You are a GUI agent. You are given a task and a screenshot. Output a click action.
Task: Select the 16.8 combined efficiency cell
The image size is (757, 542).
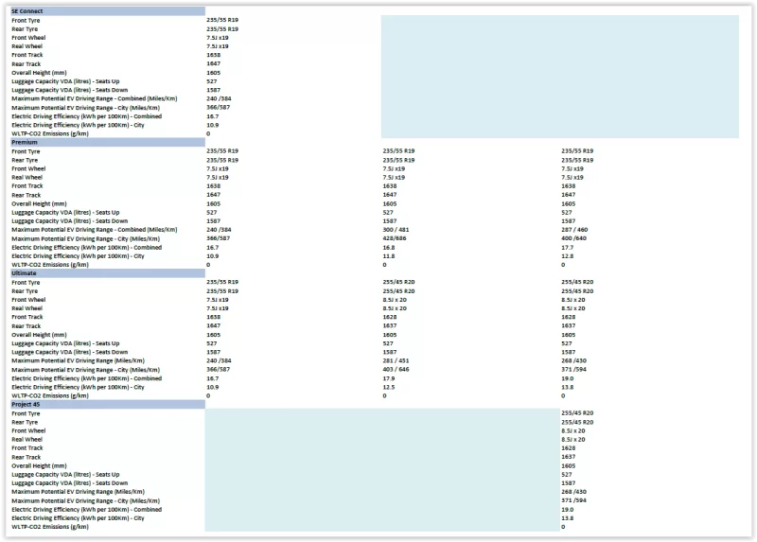389,247
